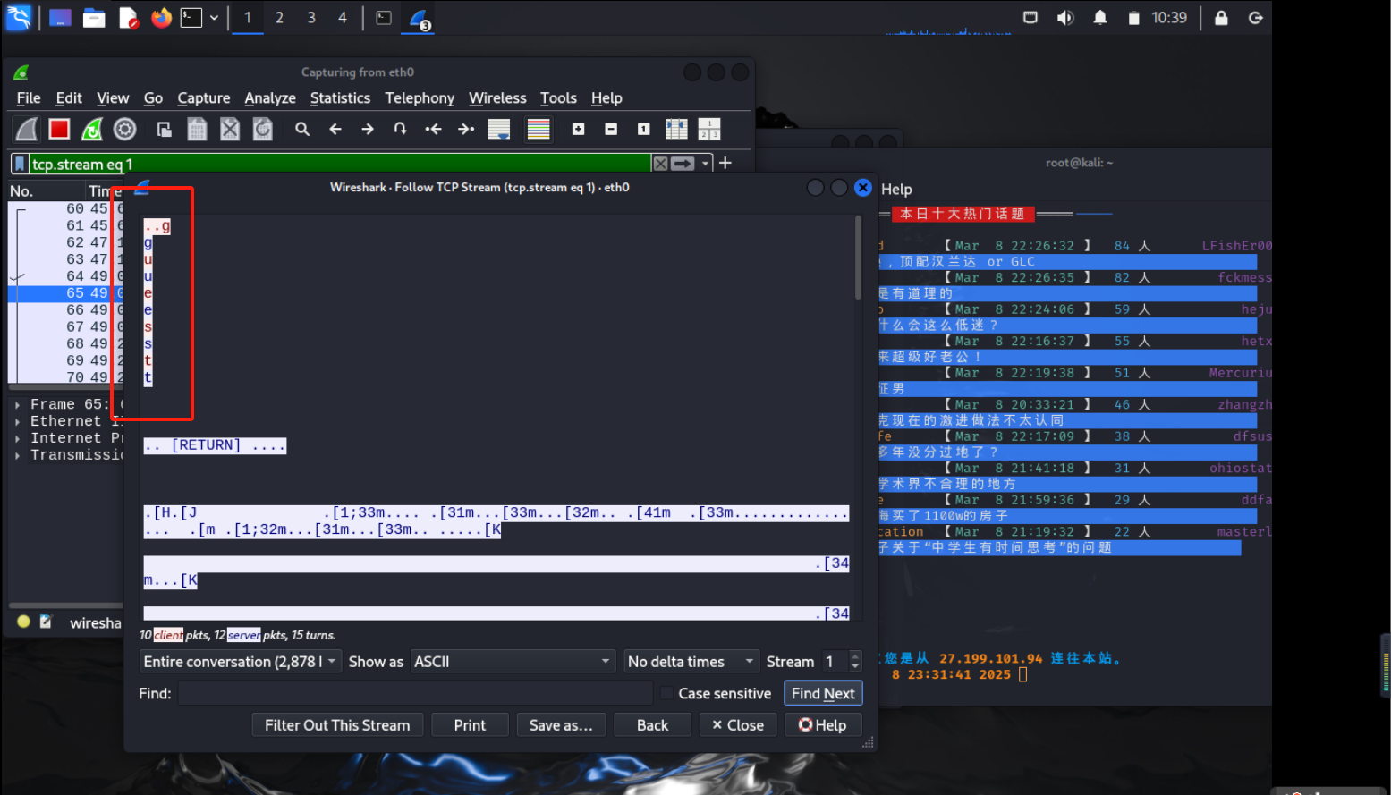The image size is (1391, 795).
Task: Open the Edit menu
Action: (69, 98)
